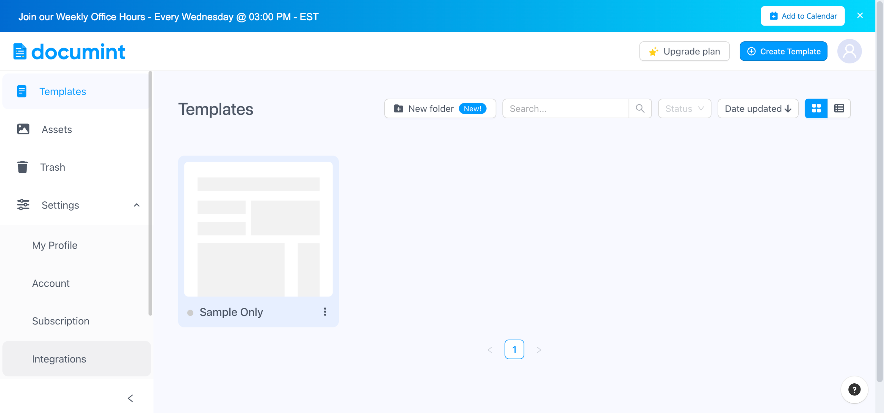Open the help question mark icon
Viewport: 884px width, 413px height.
[x=854, y=390]
